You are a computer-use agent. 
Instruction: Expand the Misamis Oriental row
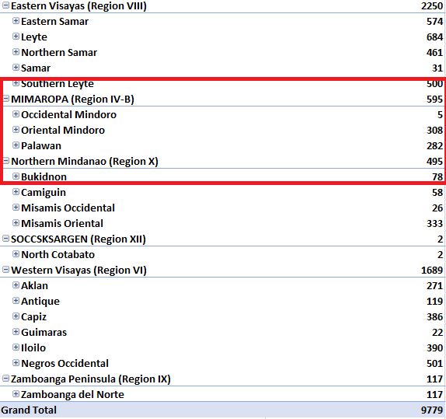pos(16,223)
